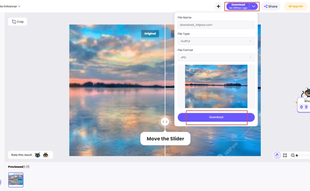Click Download No HitPaw Logo button
The height and width of the screenshot is (191, 310).
pos(238,6)
